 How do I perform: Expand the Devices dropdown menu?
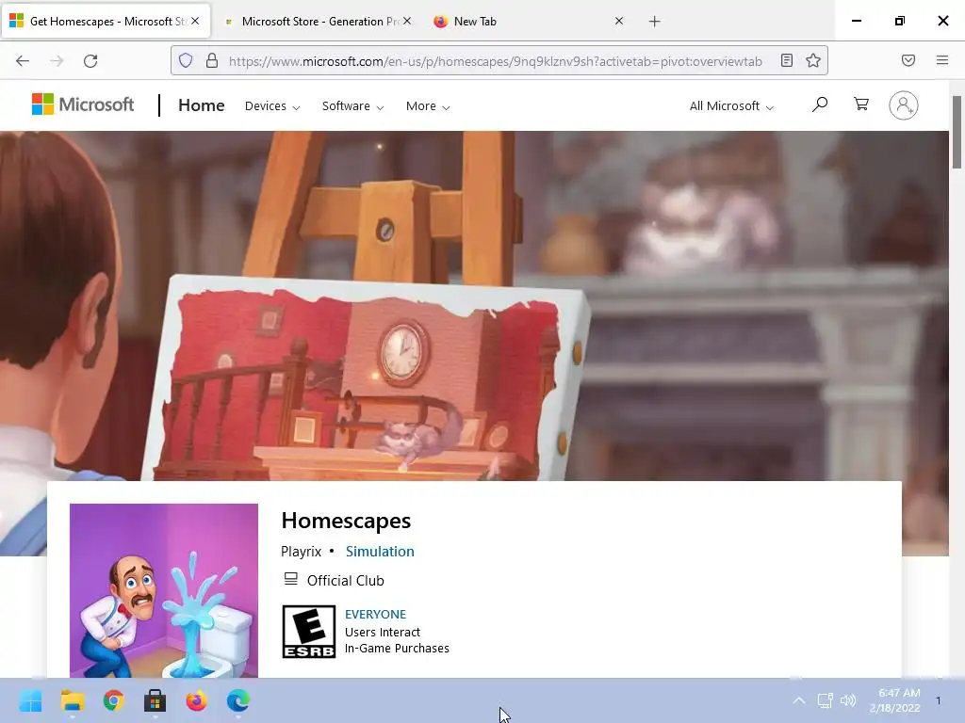(x=272, y=105)
